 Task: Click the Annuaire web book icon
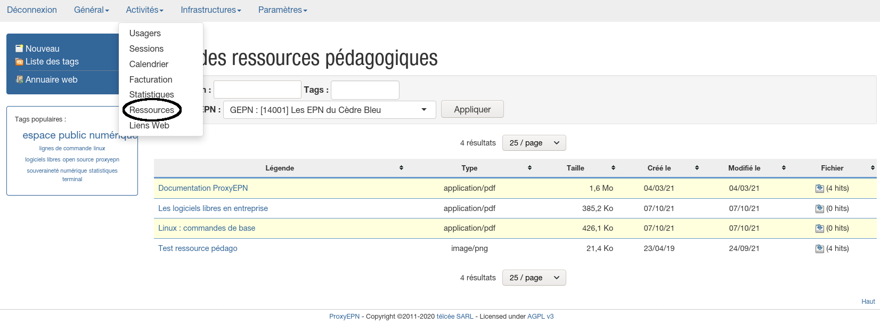coord(19,79)
